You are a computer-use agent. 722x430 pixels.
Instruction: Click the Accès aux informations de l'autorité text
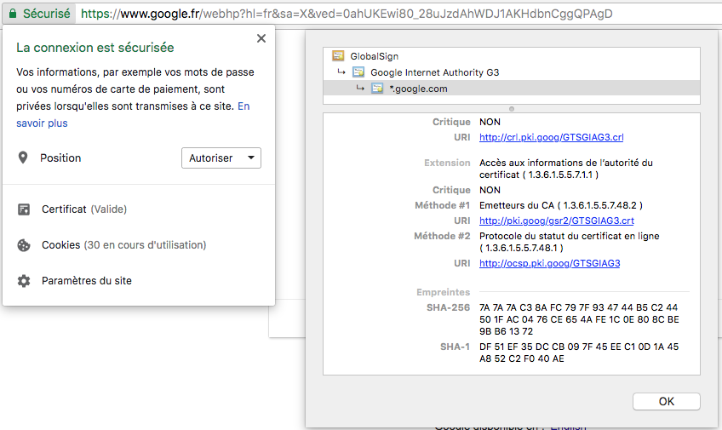(566, 169)
